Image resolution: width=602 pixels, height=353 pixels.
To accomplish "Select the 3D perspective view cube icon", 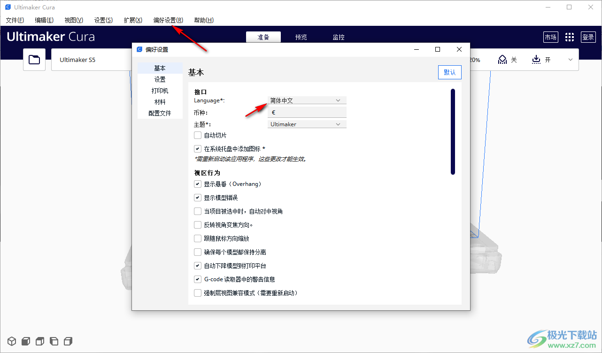I will [12, 341].
